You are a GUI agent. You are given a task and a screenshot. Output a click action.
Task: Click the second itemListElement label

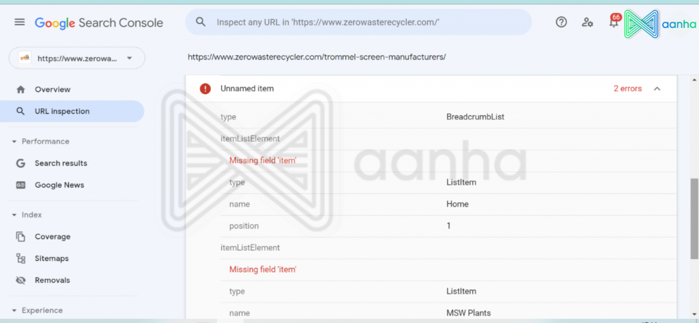250,248
